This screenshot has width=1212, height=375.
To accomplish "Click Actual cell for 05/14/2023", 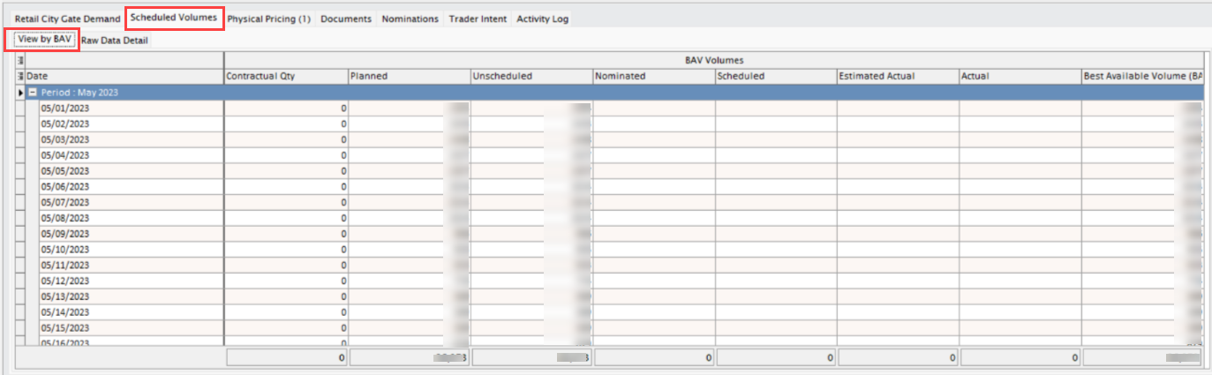I will point(1020,312).
